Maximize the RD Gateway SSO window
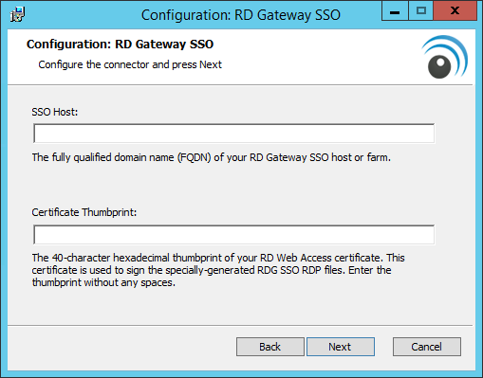Image resolution: width=483 pixels, height=378 pixels. [421, 11]
